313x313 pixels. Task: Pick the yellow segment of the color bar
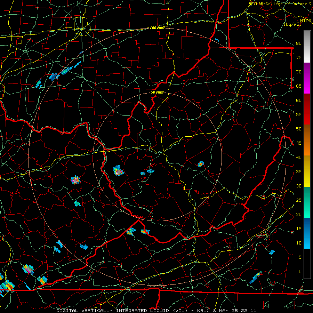tap(307, 171)
